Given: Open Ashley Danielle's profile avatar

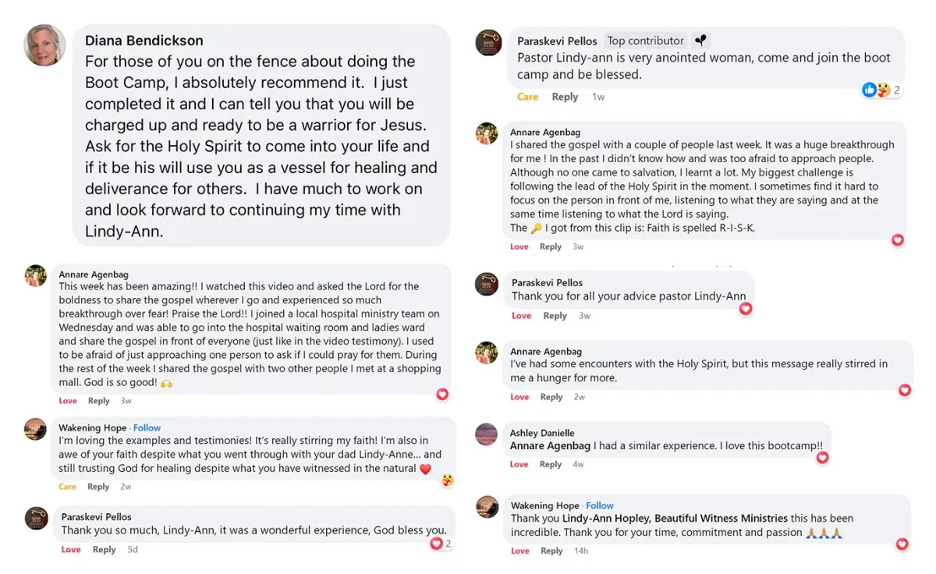Looking at the screenshot, I should click(487, 434).
